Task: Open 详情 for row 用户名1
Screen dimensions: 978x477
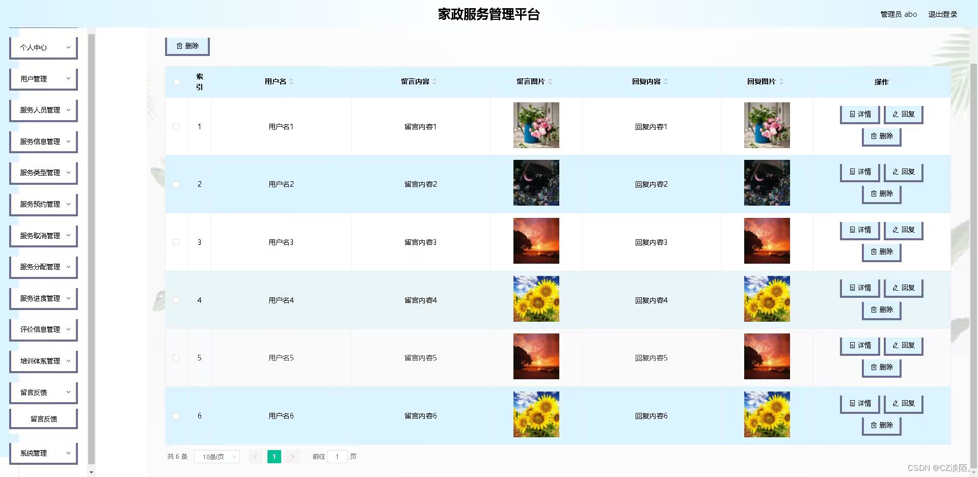Action: point(860,115)
